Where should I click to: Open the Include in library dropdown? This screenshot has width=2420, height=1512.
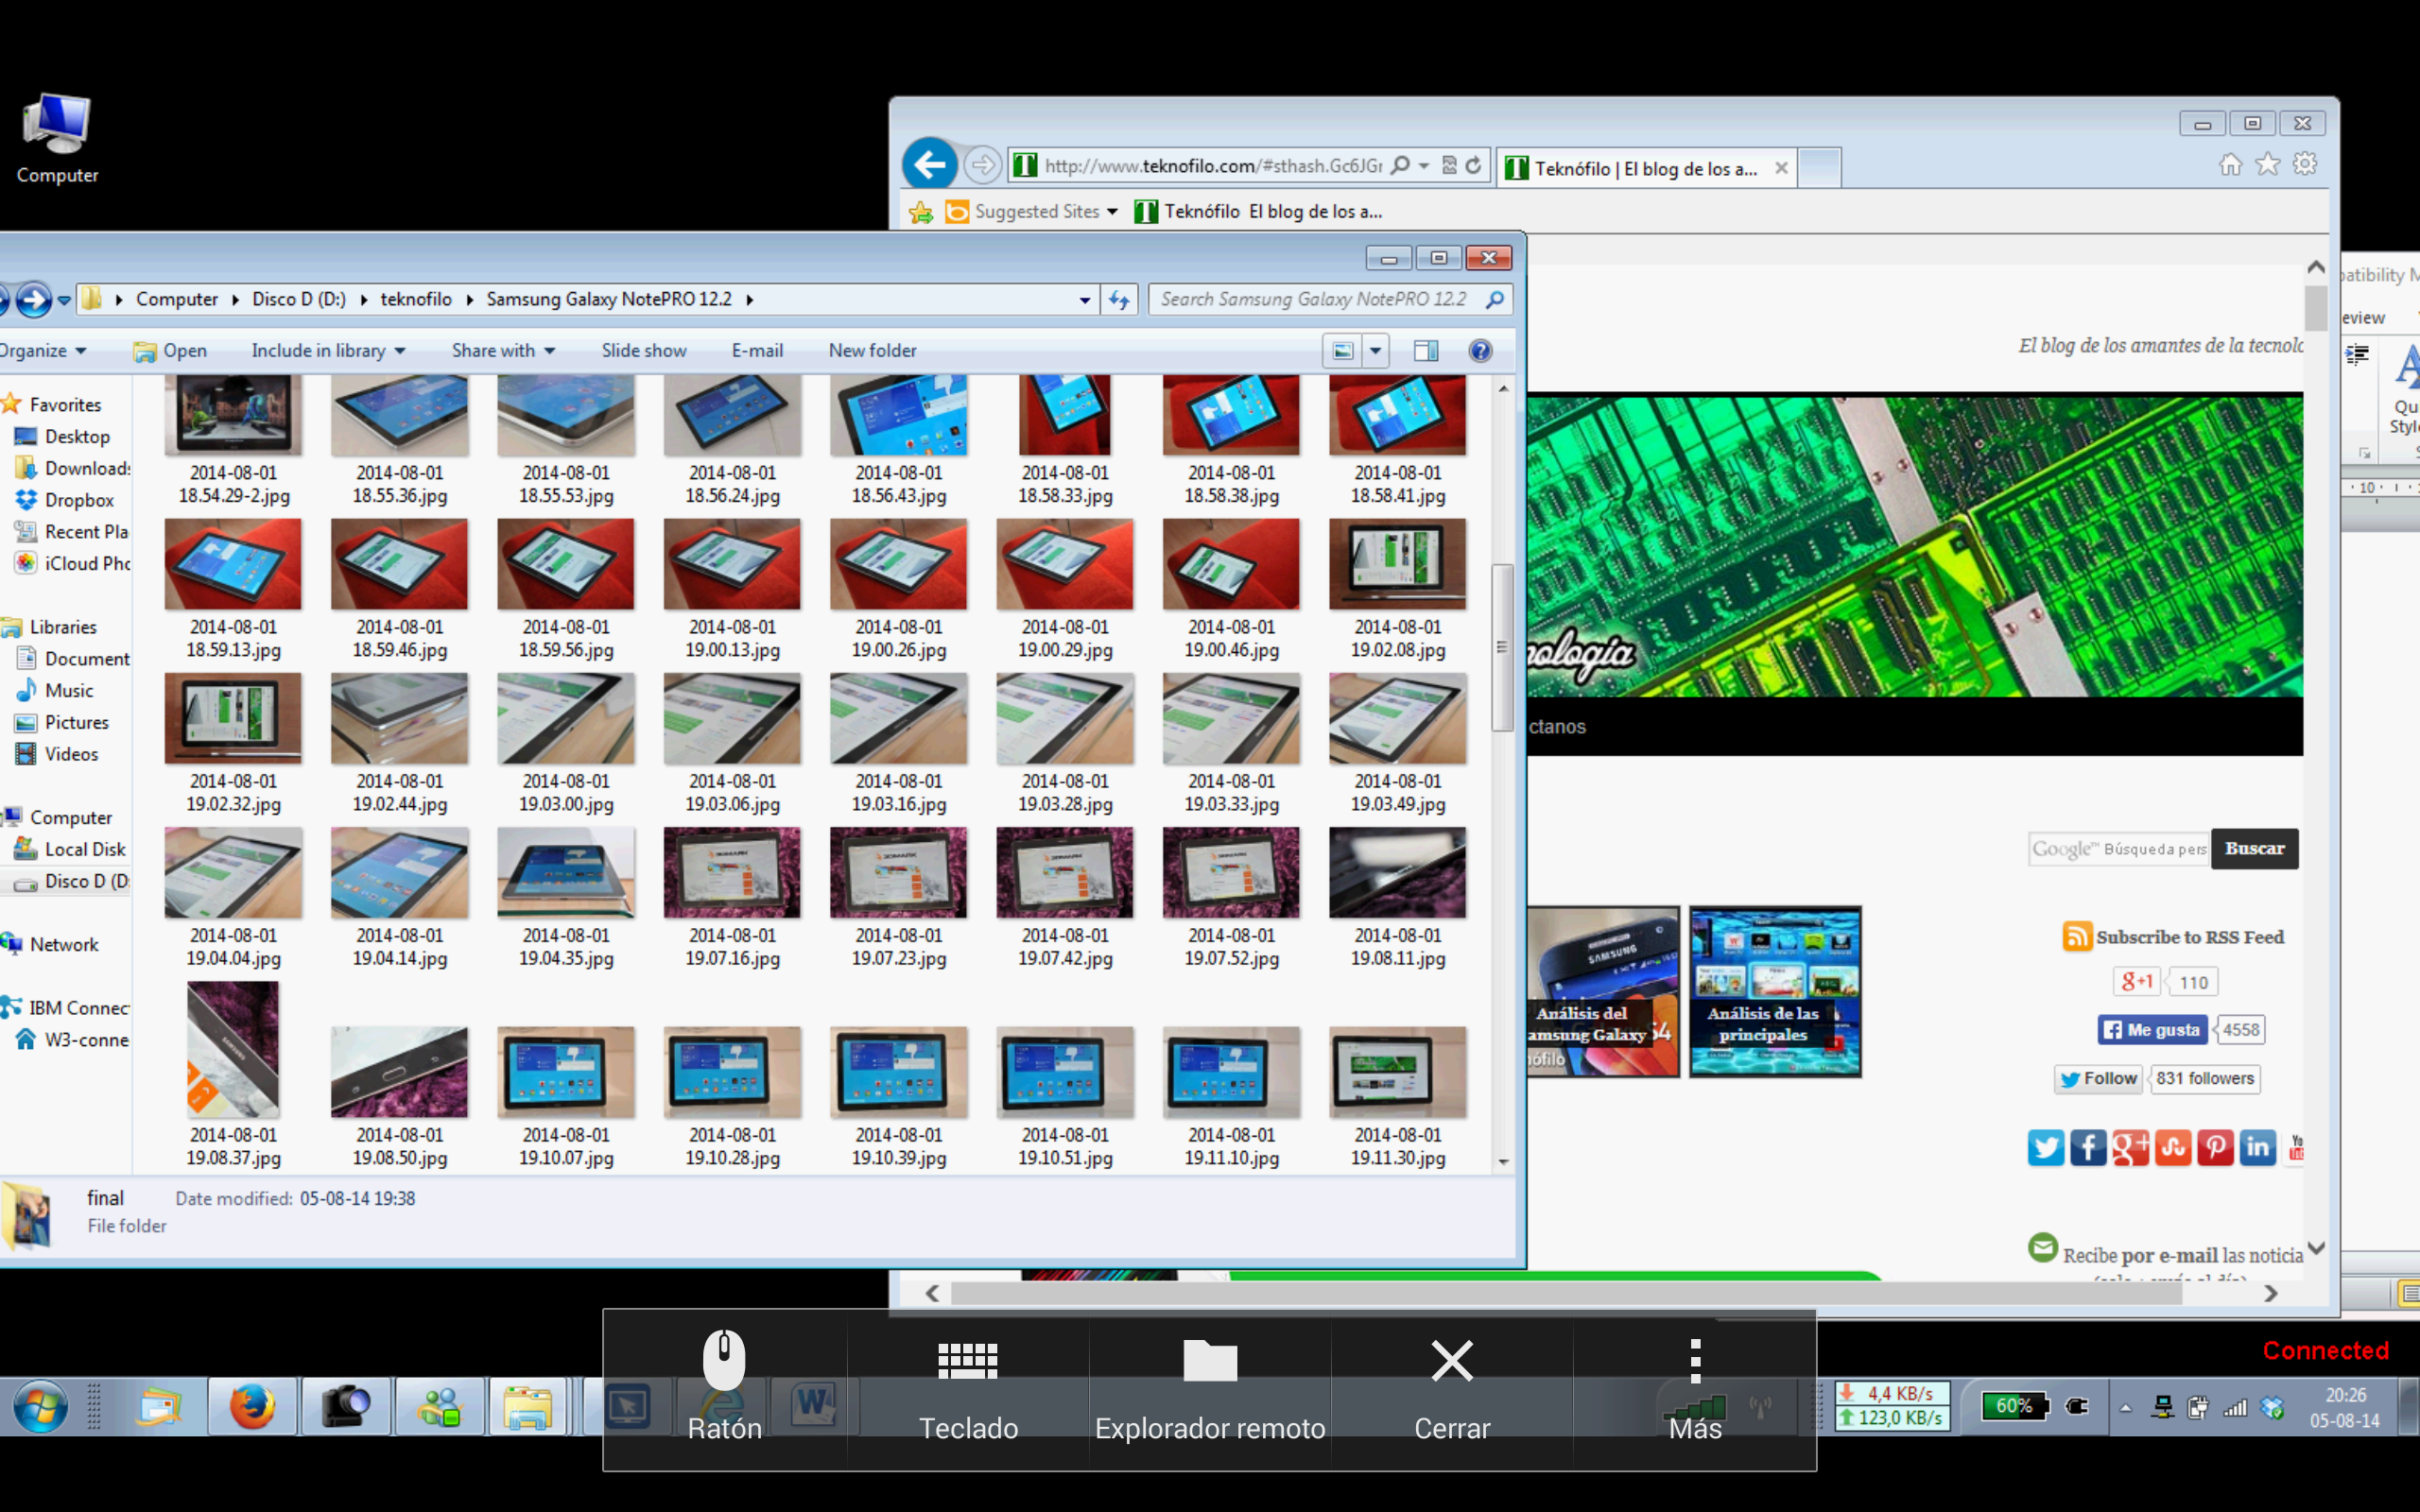328,351
